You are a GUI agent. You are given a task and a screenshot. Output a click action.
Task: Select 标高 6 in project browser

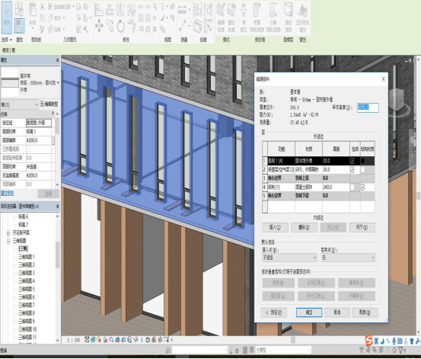[24, 216]
